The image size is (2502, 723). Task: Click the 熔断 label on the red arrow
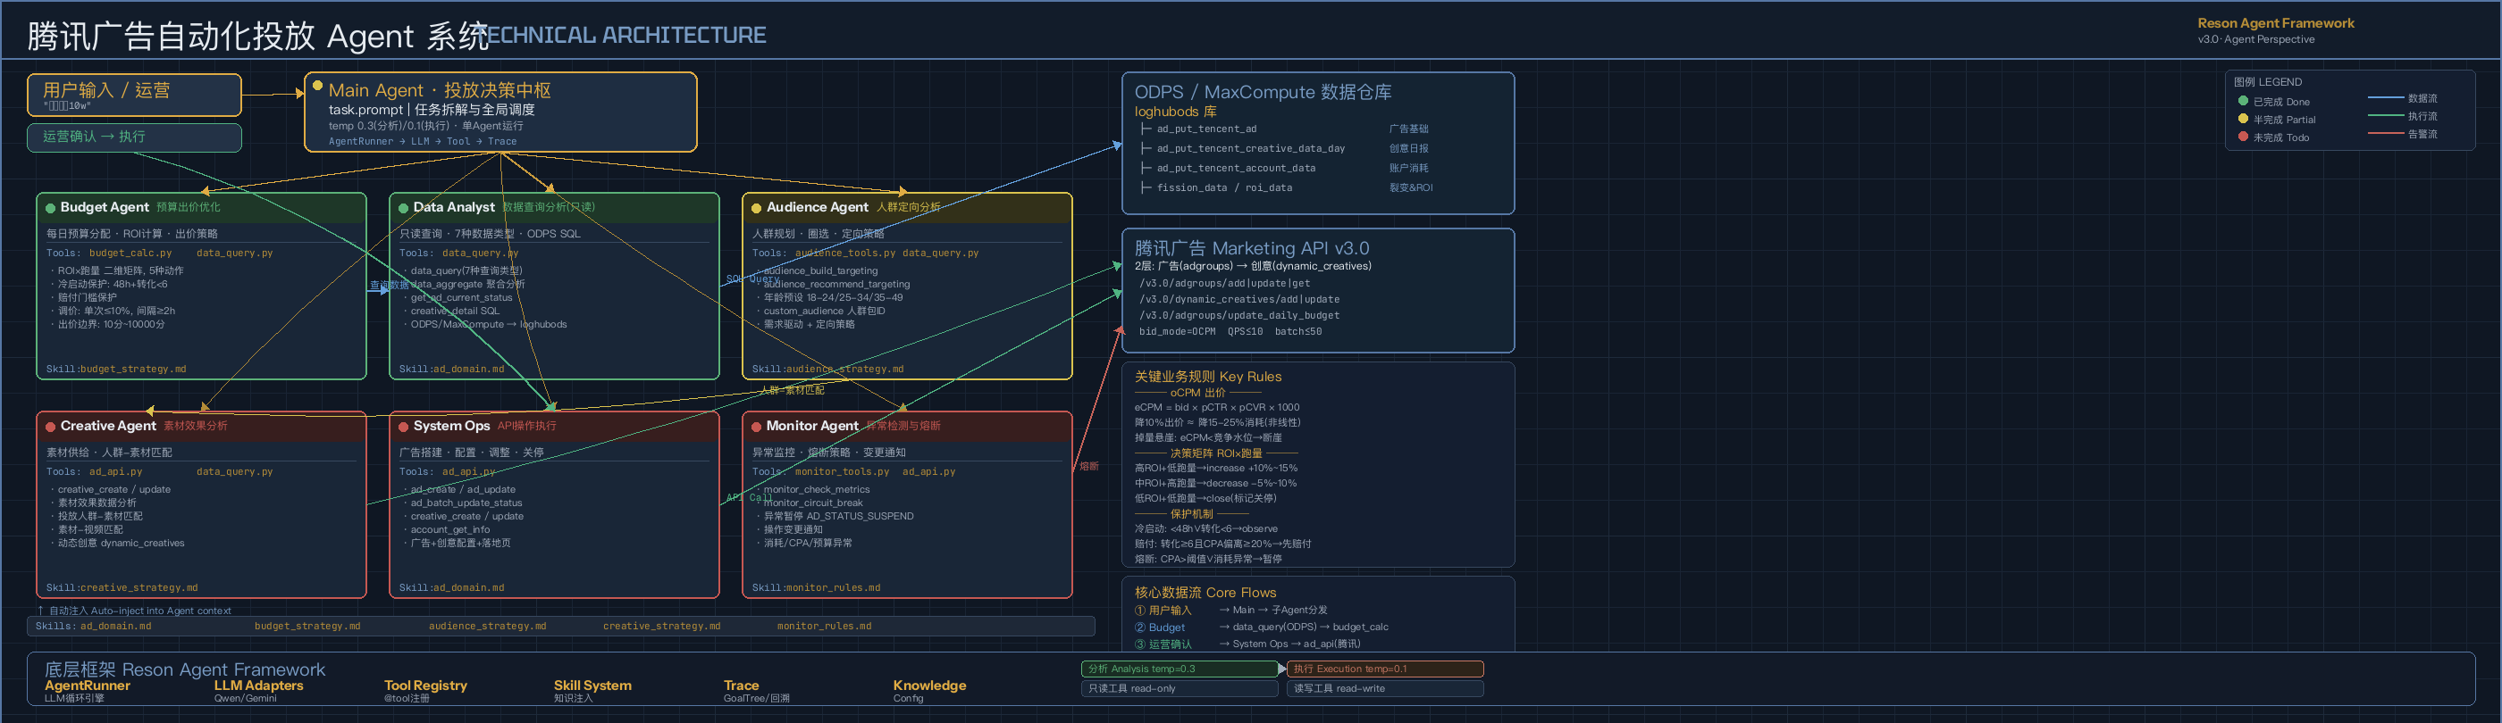pos(1088,467)
